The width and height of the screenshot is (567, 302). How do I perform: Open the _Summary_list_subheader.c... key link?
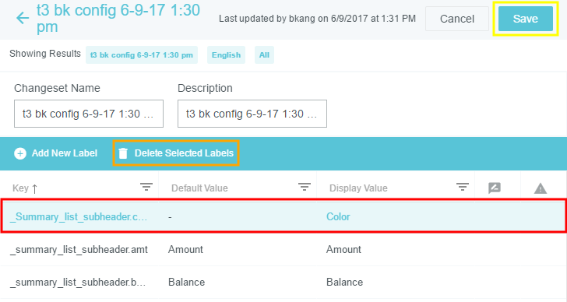tap(79, 216)
